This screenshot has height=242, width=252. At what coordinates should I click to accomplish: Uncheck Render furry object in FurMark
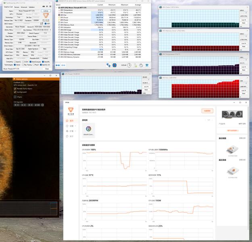pyautogui.click(x=15, y=89)
